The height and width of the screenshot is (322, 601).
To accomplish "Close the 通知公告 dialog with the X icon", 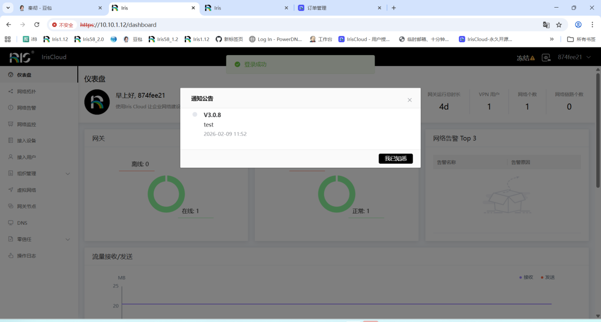I will click(x=409, y=100).
